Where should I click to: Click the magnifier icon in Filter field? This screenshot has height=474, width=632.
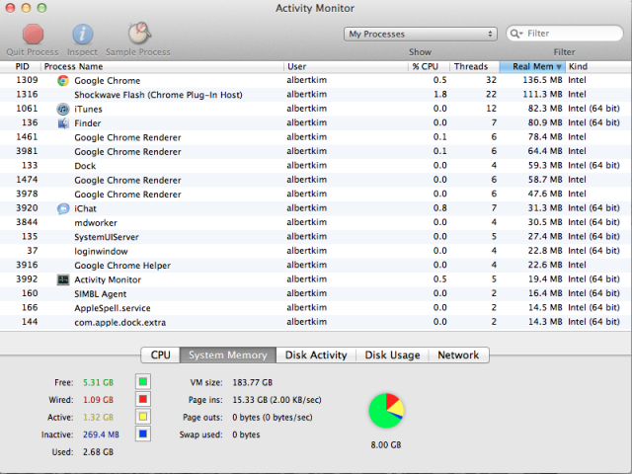(x=515, y=34)
